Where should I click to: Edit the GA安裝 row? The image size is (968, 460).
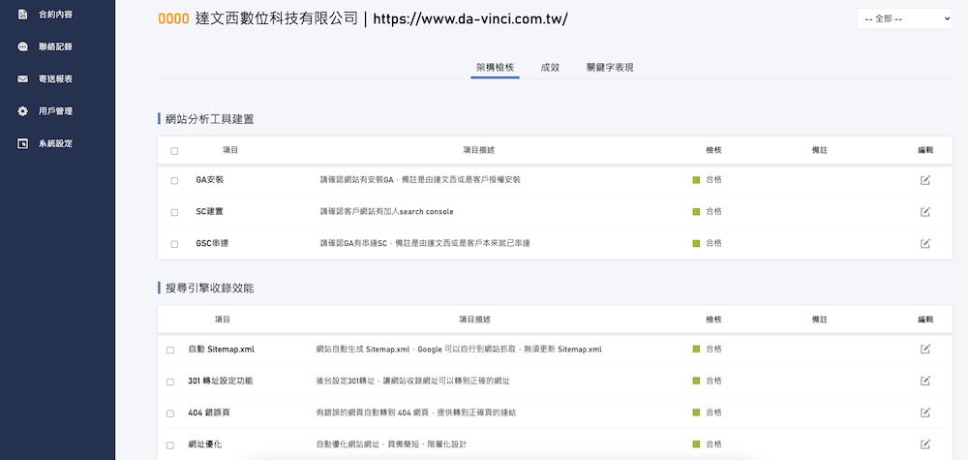coord(924,180)
